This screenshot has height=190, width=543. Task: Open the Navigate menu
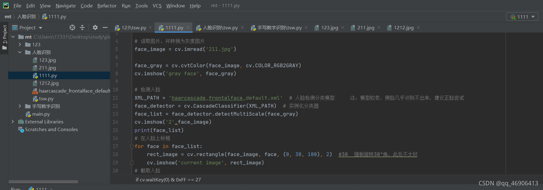(x=66, y=6)
